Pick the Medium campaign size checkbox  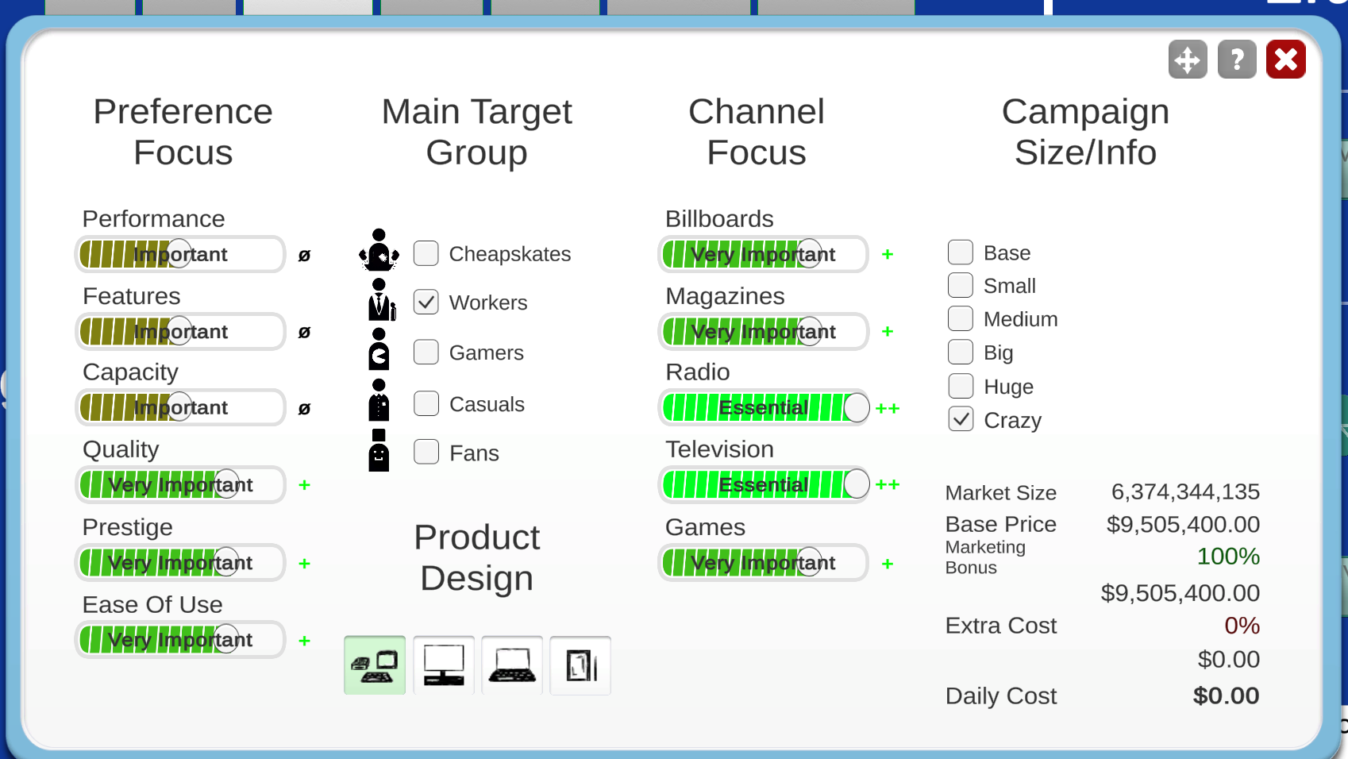click(x=961, y=318)
